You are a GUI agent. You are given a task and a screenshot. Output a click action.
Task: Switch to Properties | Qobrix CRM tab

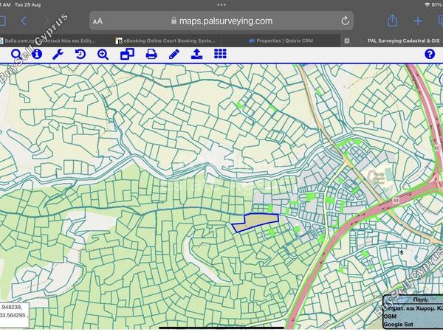281,41
